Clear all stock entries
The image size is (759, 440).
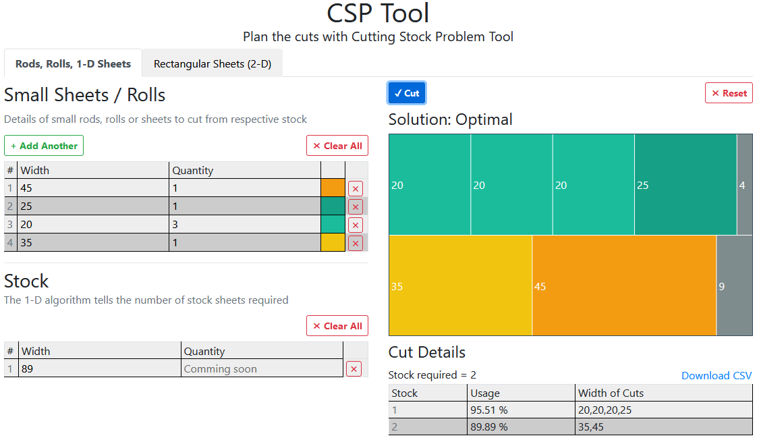[x=337, y=325]
